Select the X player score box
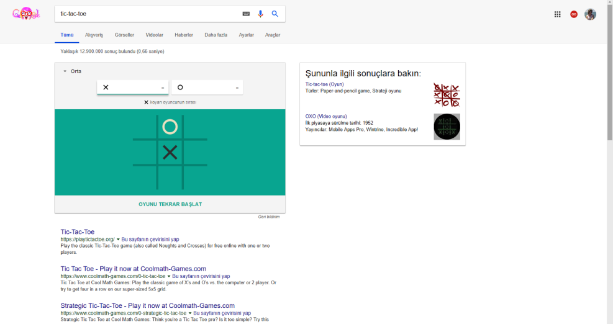 click(x=132, y=88)
